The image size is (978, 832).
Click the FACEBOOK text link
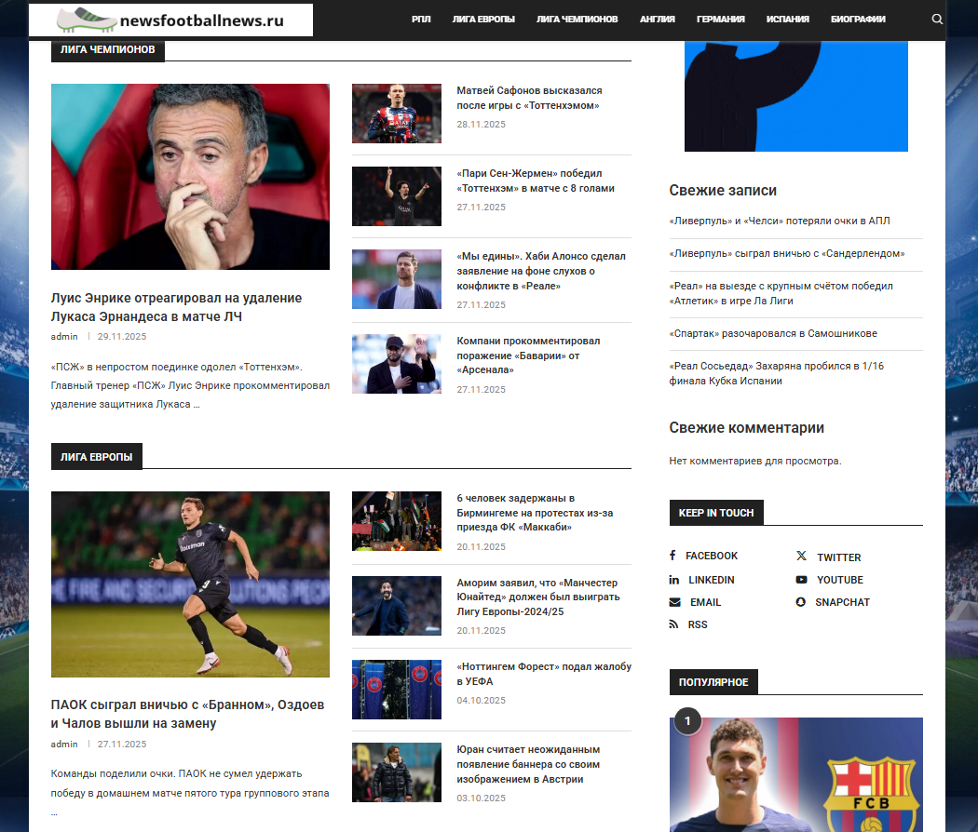pos(712,556)
